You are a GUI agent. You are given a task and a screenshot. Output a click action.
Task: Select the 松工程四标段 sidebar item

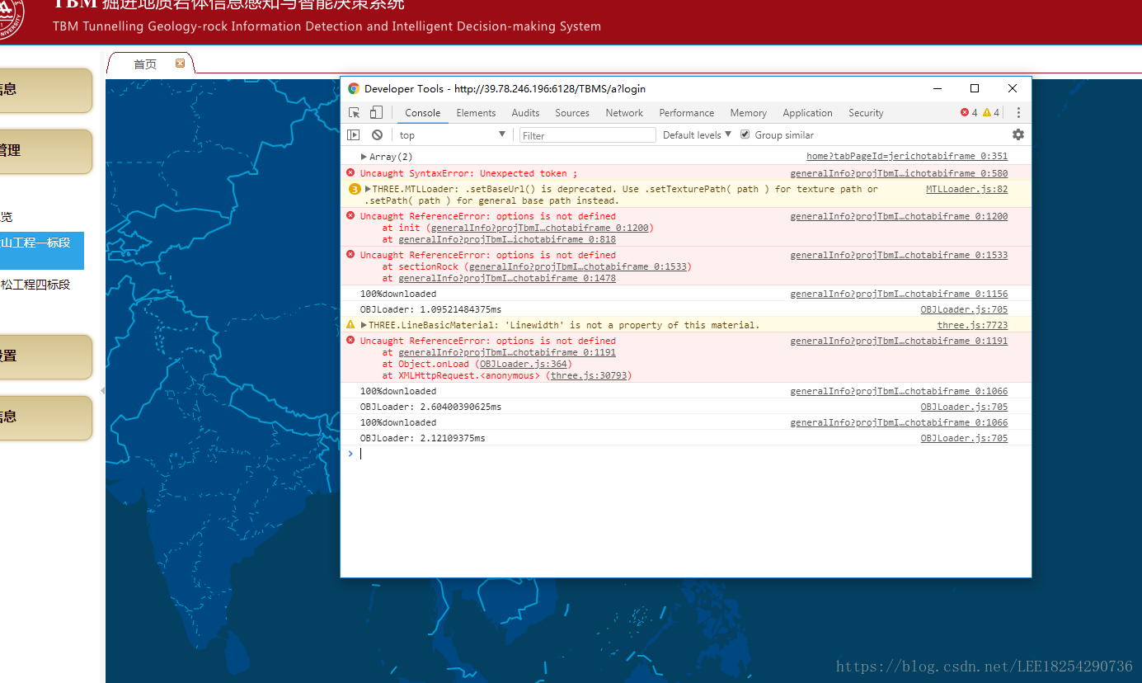point(35,285)
